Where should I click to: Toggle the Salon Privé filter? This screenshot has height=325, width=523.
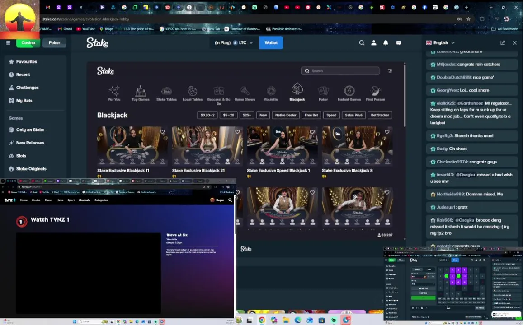(353, 115)
